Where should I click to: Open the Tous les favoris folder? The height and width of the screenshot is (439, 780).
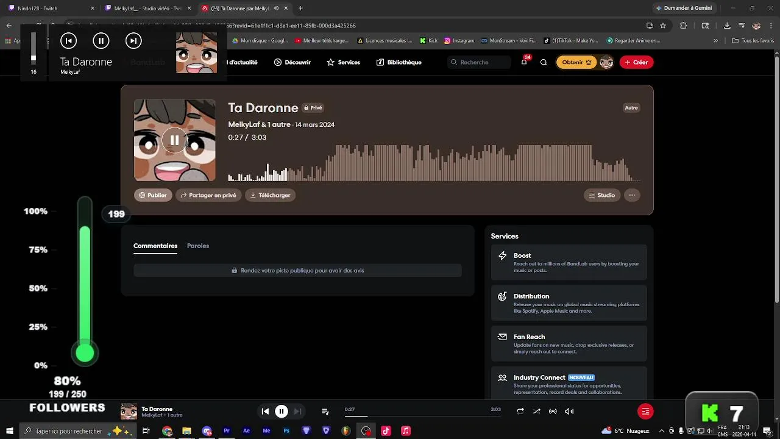pyautogui.click(x=753, y=41)
